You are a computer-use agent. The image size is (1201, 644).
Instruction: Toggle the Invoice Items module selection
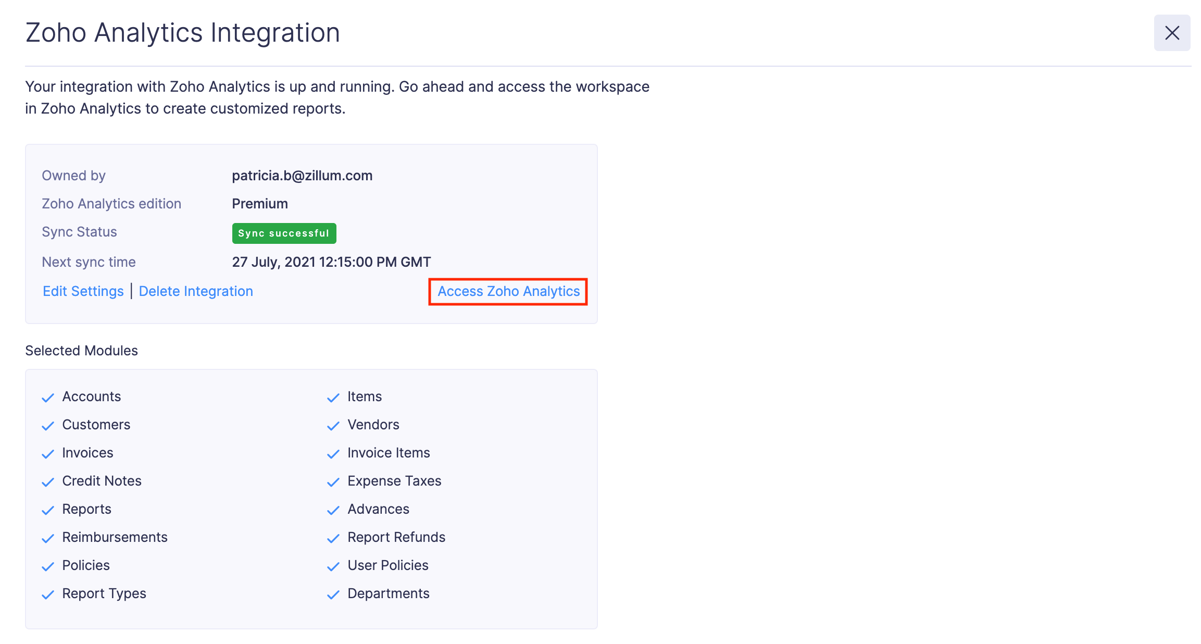pos(388,452)
